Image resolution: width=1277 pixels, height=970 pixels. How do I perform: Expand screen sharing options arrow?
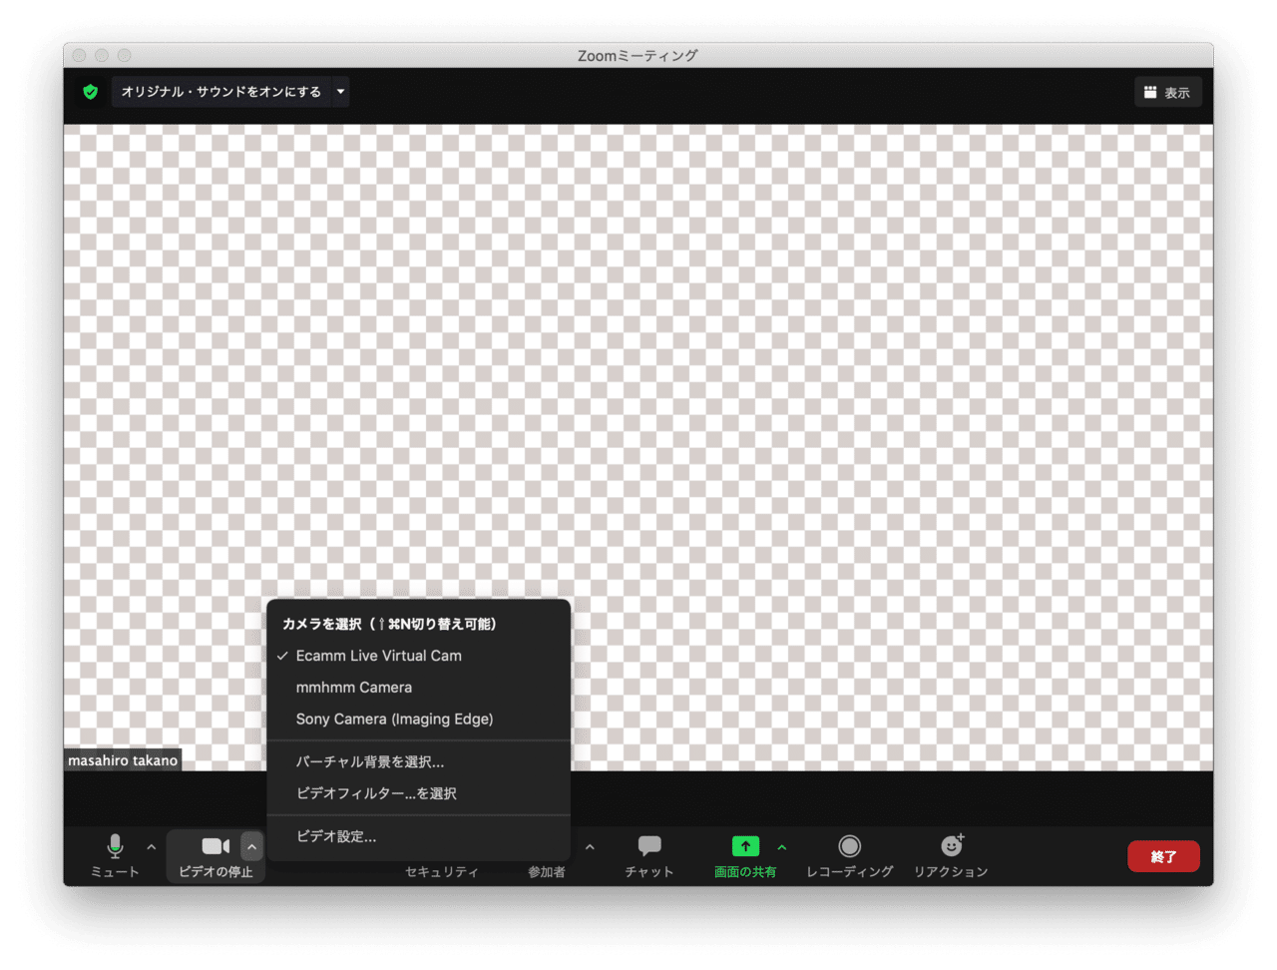point(782,847)
